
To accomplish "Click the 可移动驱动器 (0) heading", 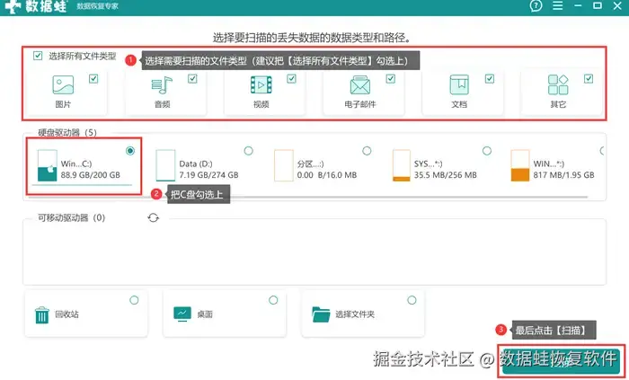I will coord(71,217).
